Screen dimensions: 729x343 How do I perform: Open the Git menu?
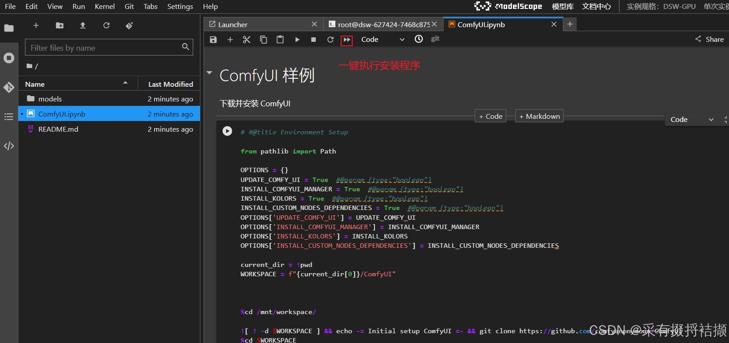(x=129, y=6)
